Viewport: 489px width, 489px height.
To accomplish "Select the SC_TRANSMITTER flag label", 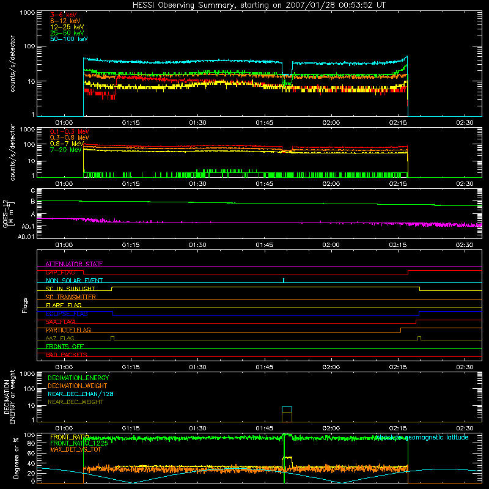I will coord(70,297).
